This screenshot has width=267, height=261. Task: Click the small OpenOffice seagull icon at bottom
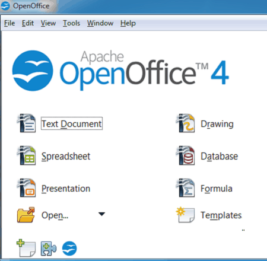pyautogui.click(x=69, y=249)
